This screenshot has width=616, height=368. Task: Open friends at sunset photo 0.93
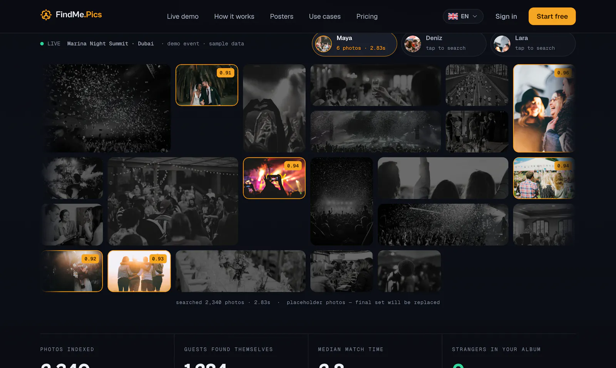point(139,271)
